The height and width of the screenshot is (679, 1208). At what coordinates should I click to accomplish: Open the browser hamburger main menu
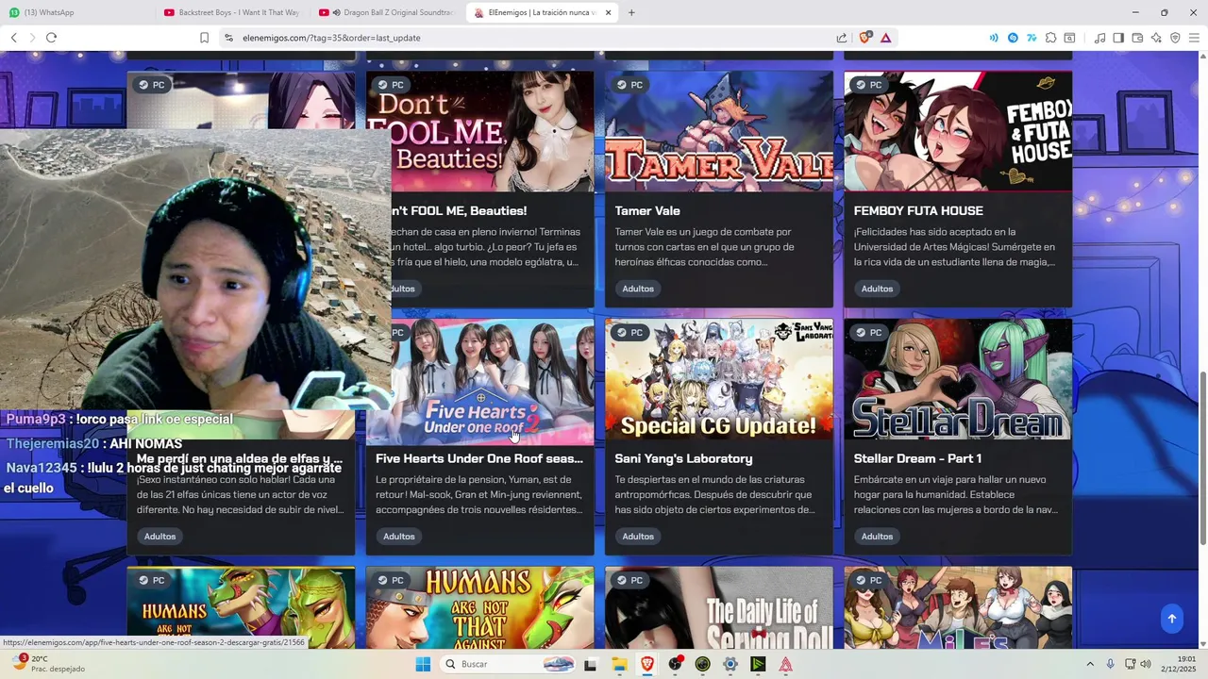pos(1194,38)
